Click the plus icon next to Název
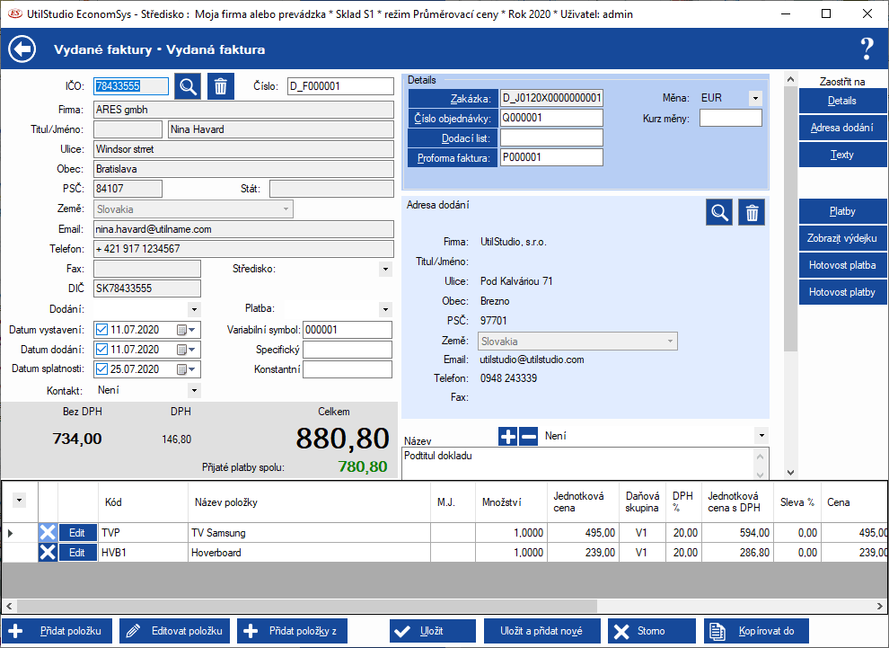 point(507,436)
